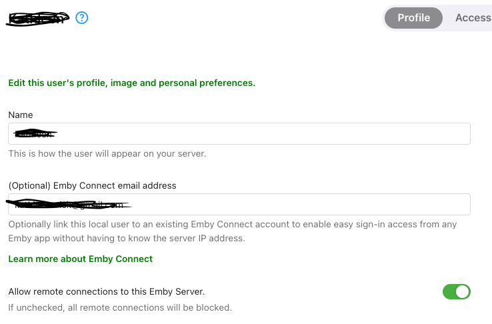Click the white knob of the remote connections switch

[x=463, y=292]
